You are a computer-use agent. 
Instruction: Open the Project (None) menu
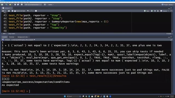tap(168, 5)
